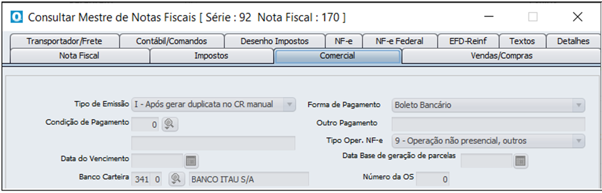602x193 pixels.
Task: Expand Forma de Pagamento dropdown
Action: pyautogui.click(x=579, y=105)
